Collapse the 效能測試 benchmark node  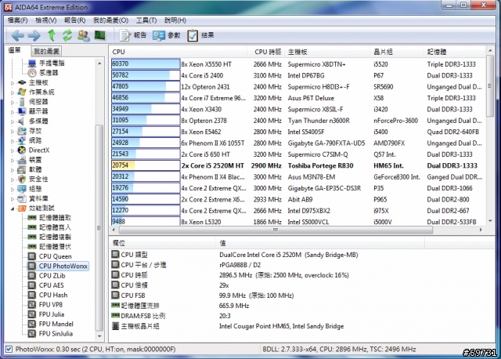[x=13, y=209]
